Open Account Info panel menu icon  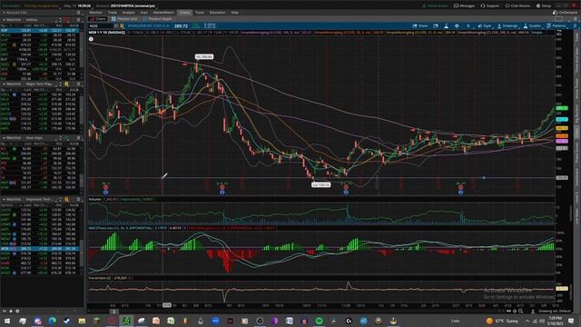pyautogui.click(x=78, y=12)
